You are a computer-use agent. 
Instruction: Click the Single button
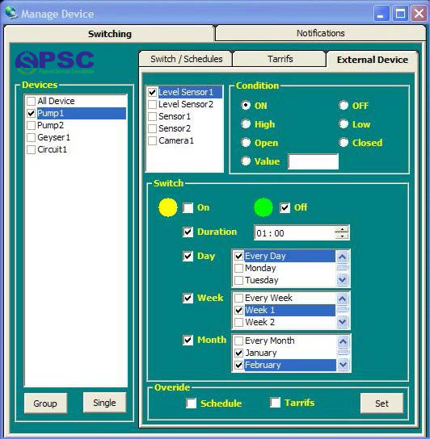(x=104, y=403)
